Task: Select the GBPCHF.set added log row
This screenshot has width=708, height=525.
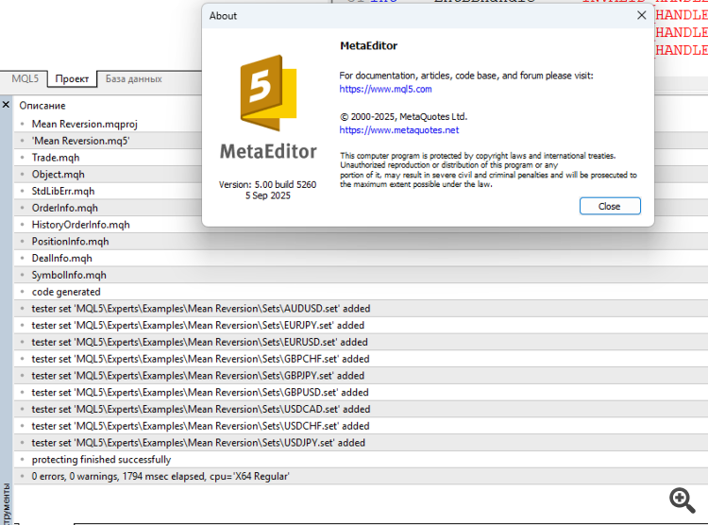Action: [361, 359]
